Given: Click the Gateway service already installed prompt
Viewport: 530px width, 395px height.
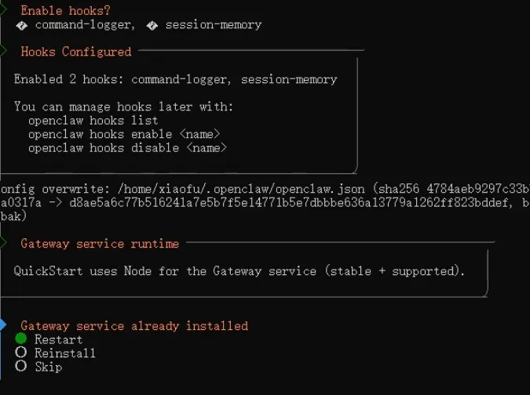Looking at the screenshot, I should (134, 325).
